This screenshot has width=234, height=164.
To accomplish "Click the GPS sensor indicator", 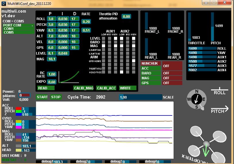I will pyautogui.click(x=150, y=83).
